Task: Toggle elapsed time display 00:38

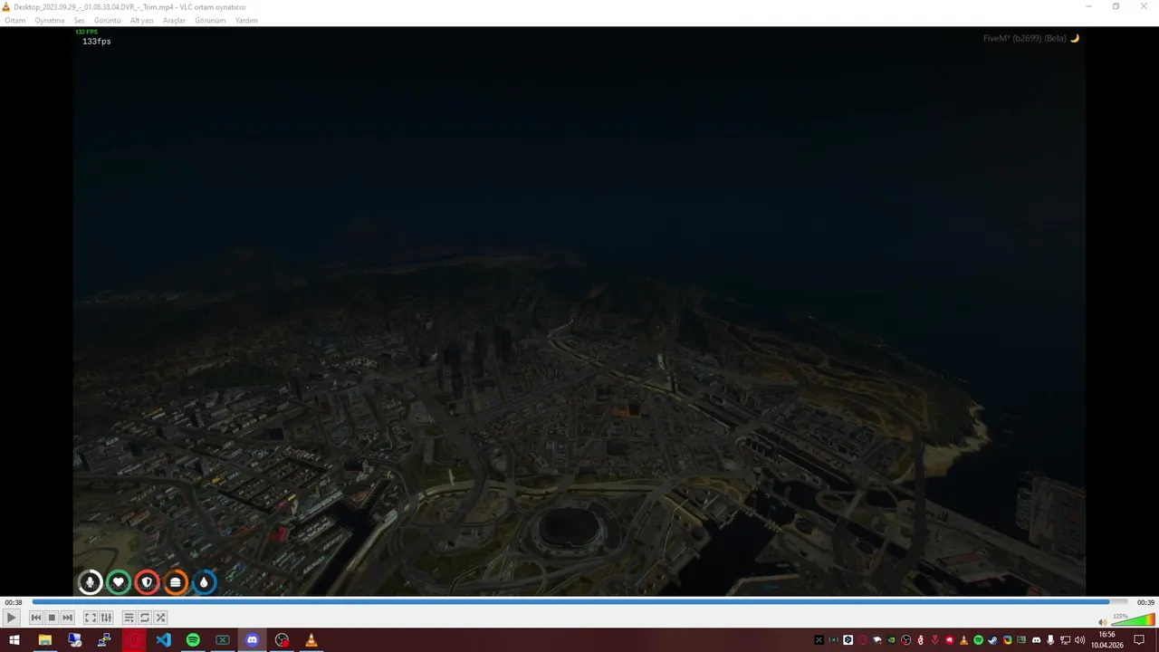Action: [x=13, y=602]
